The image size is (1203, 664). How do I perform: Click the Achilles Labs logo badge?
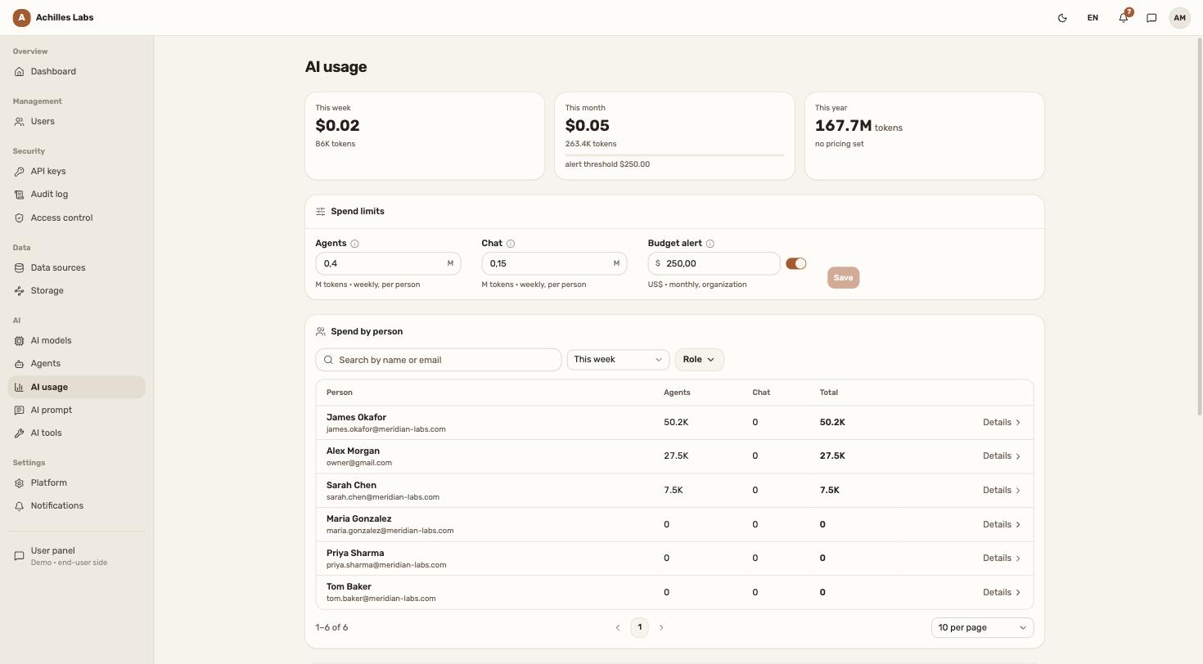21,17
